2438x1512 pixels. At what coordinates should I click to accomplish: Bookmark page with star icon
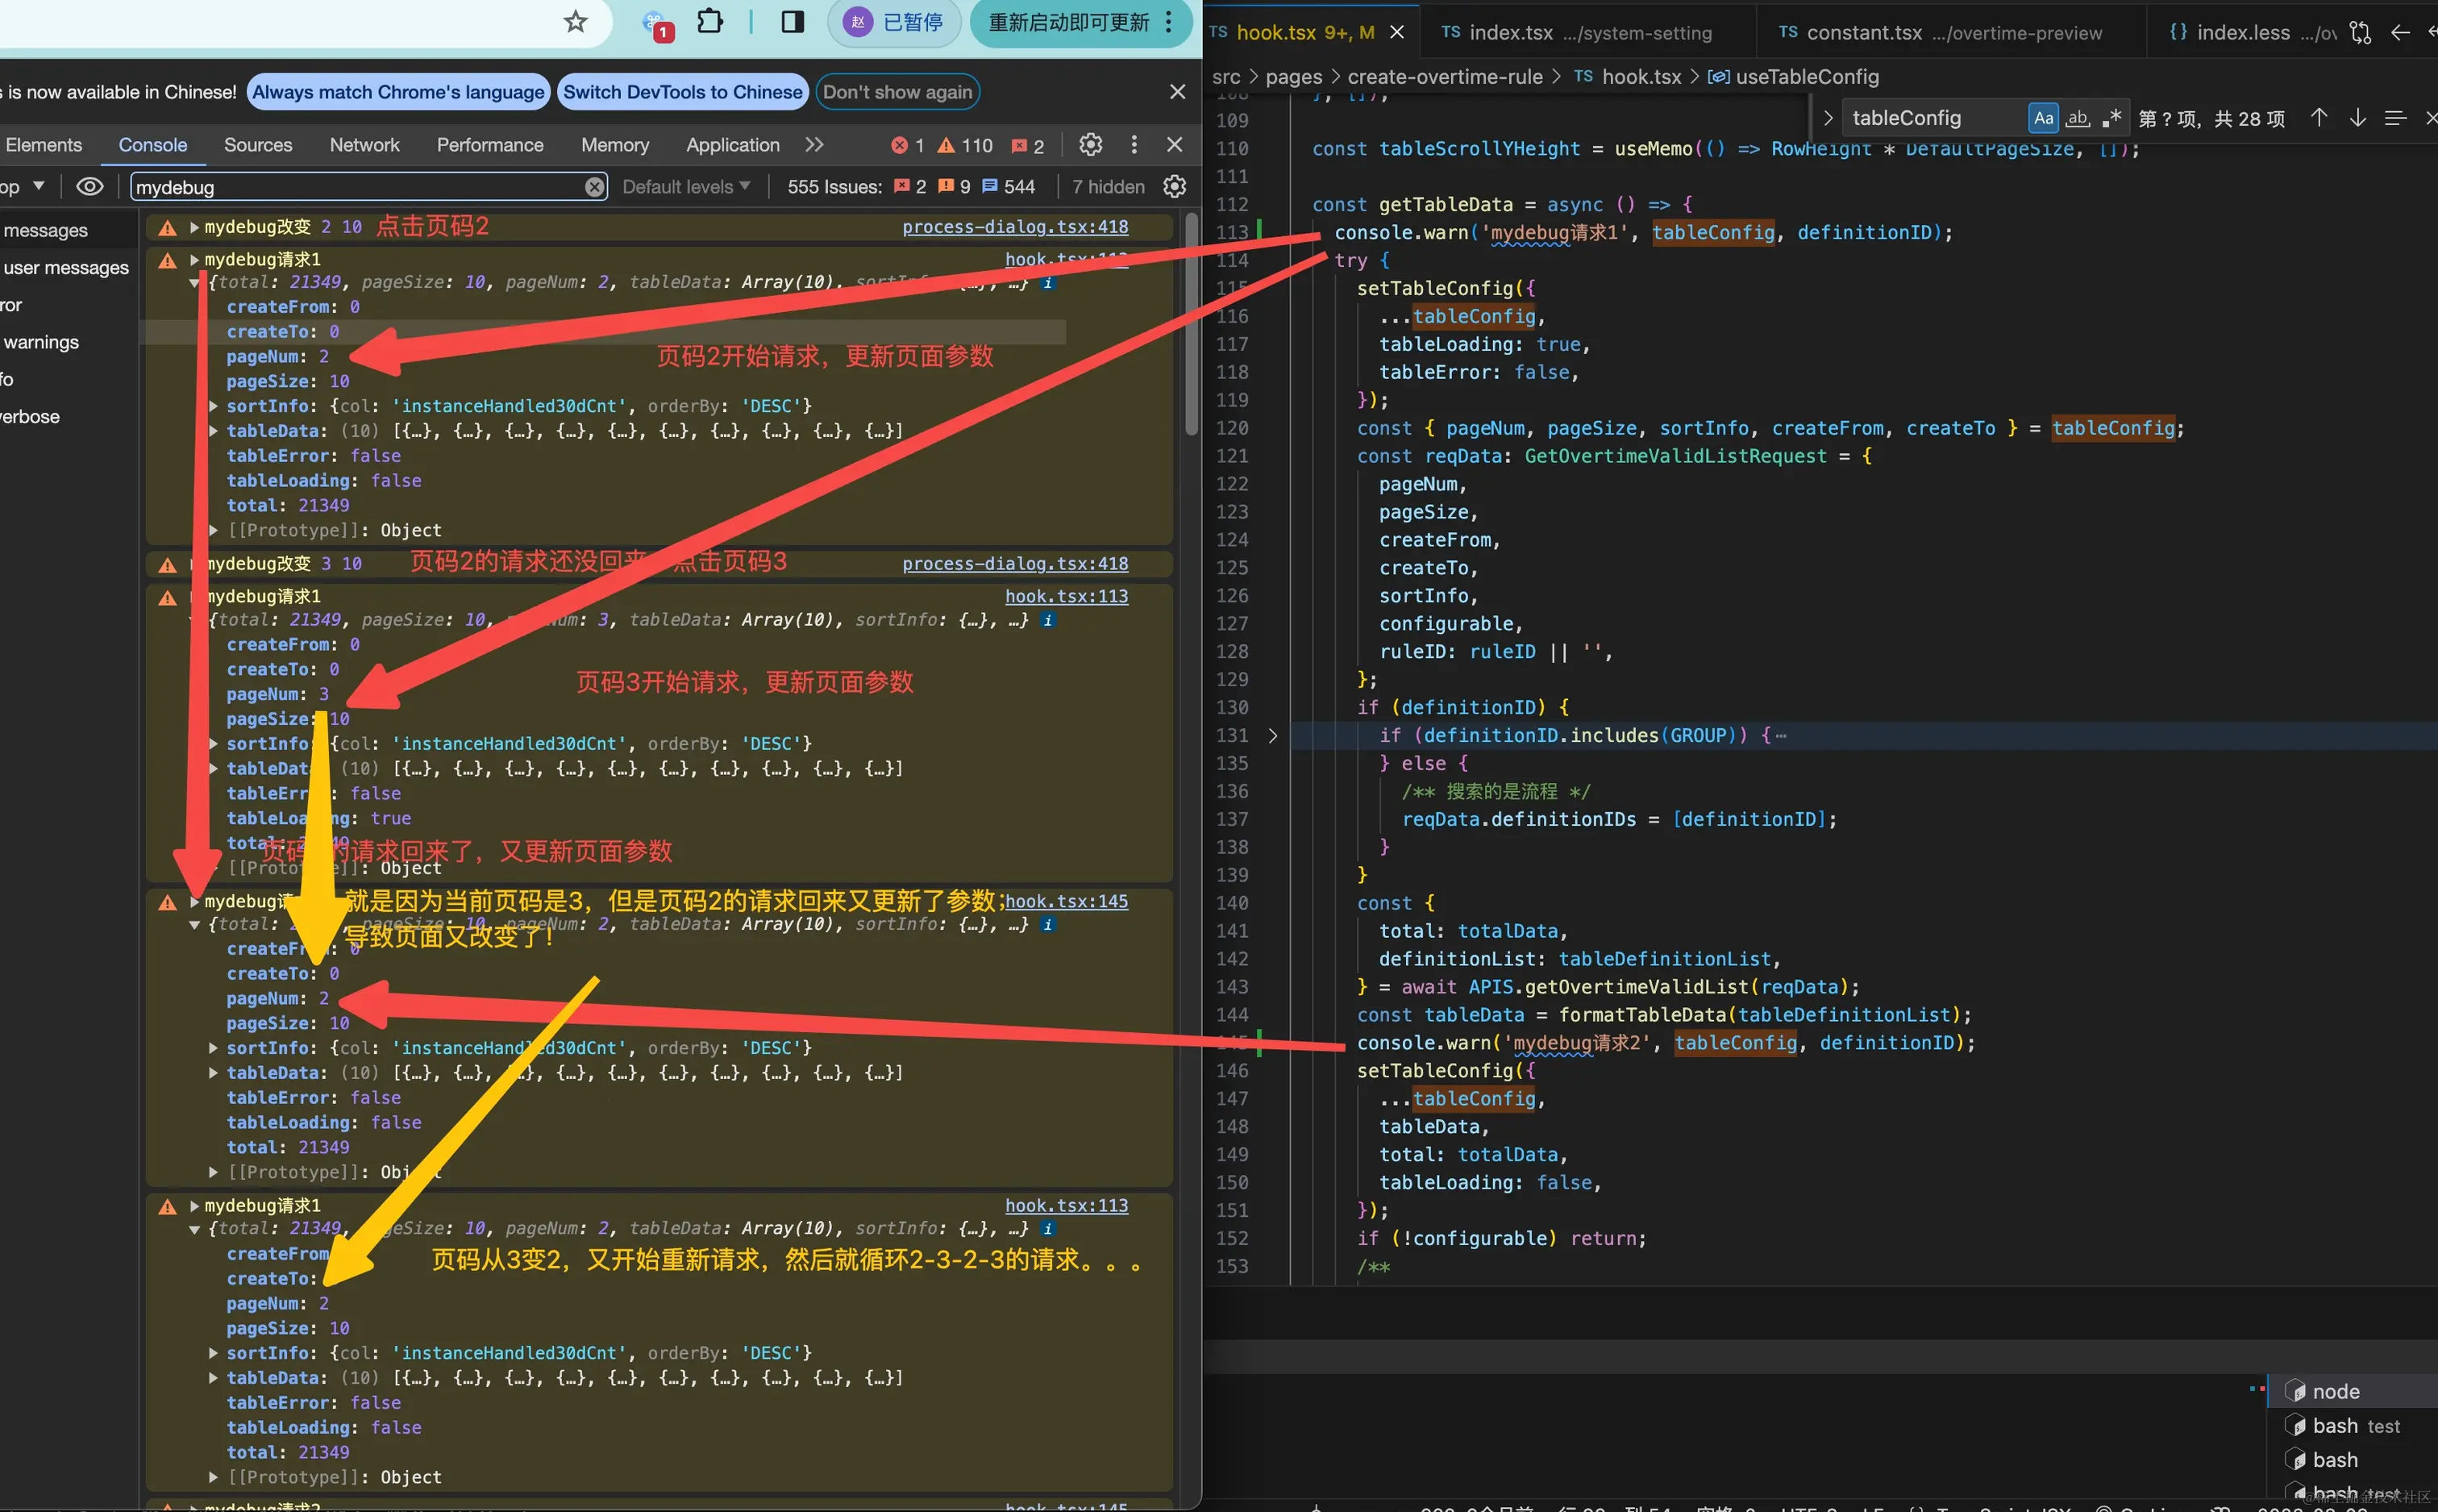(575, 22)
